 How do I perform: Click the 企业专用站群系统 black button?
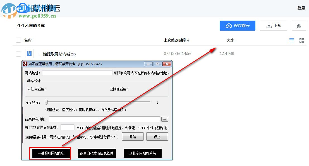(x=143, y=153)
